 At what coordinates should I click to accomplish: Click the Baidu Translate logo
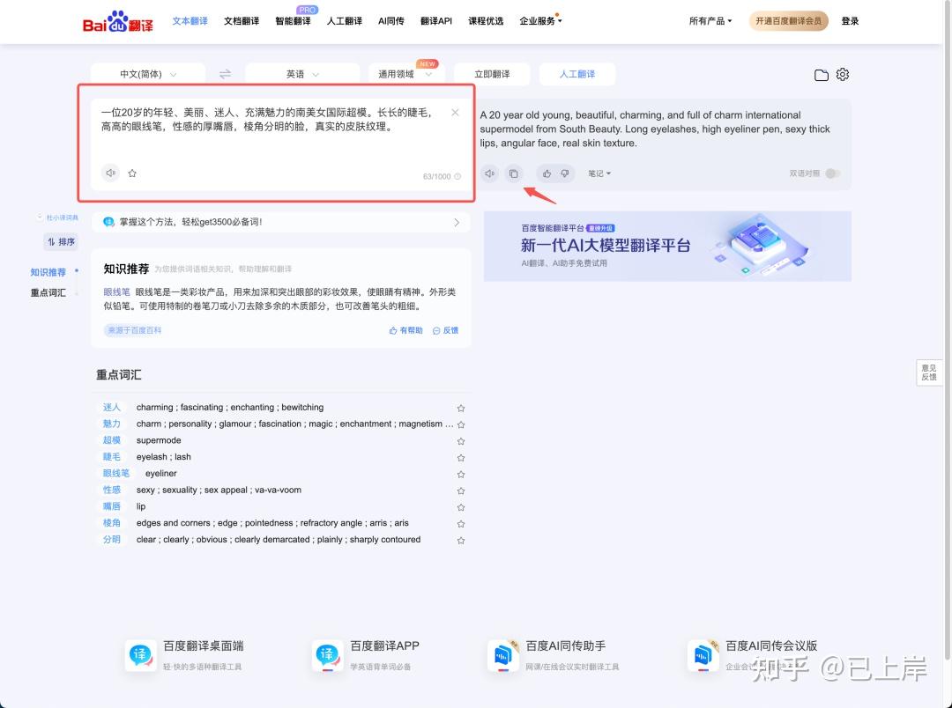click(x=118, y=22)
